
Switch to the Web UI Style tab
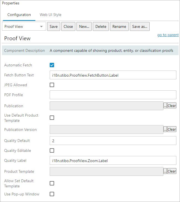point(51,15)
